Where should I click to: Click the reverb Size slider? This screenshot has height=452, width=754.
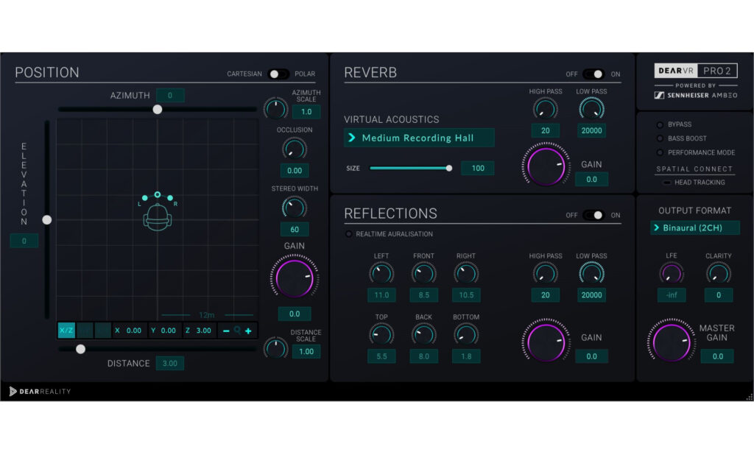(x=411, y=168)
